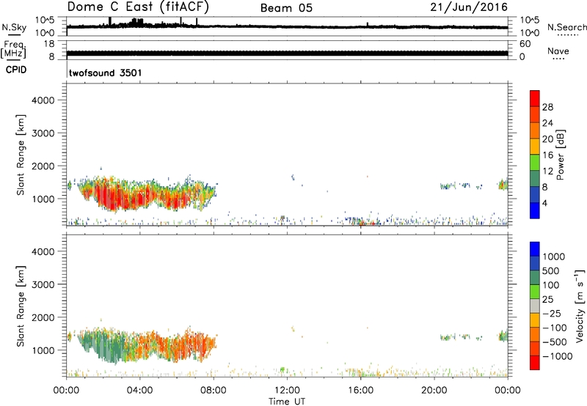Viewport: 587px width, 406px height.
Task: Click the '60' right tick of frequency panel
Action: tap(525, 44)
